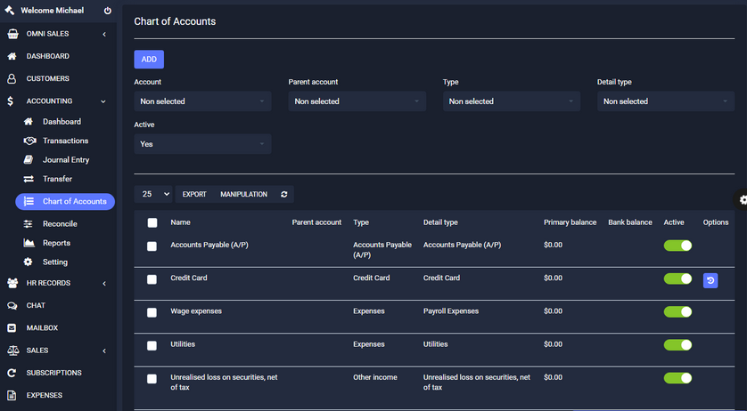Image resolution: width=747 pixels, height=411 pixels.
Task: Select Reconcile in accounting menu
Action: [60, 224]
